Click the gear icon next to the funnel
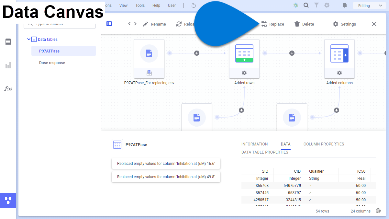Screen dimensions: 389x219 click(x=327, y=5)
